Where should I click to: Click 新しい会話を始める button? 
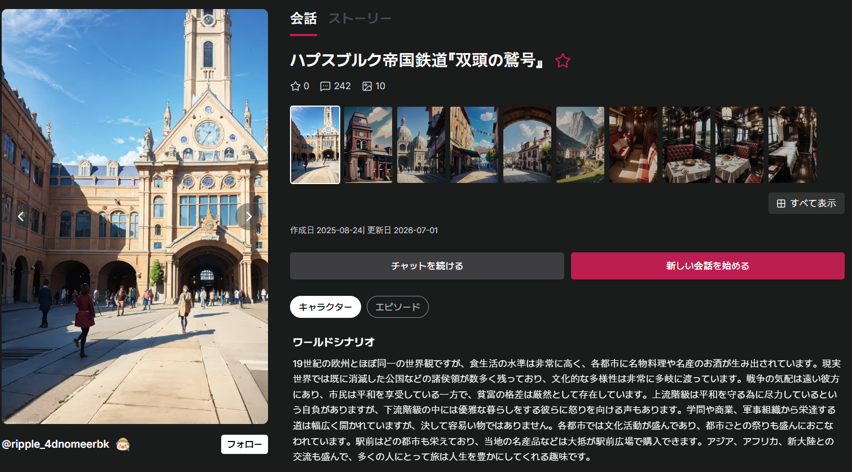708,266
